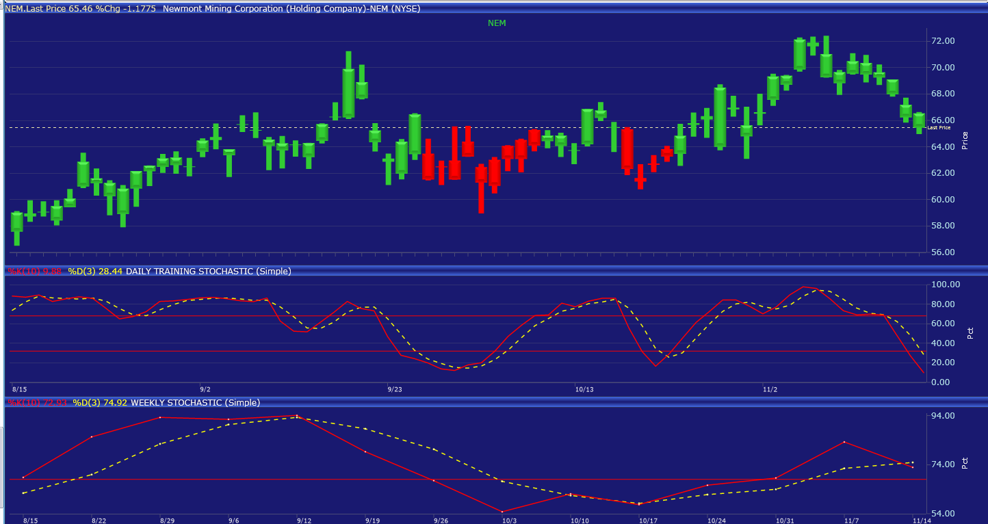
Task: Click the 68.00 price axis label
Action: (943, 94)
